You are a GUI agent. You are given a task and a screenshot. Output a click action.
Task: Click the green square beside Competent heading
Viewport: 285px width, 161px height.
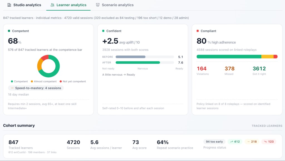pos(9,31)
